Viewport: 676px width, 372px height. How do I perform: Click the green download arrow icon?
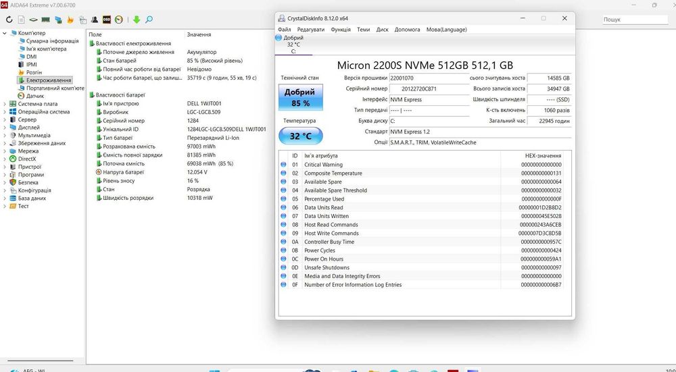(x=137, y=20)
